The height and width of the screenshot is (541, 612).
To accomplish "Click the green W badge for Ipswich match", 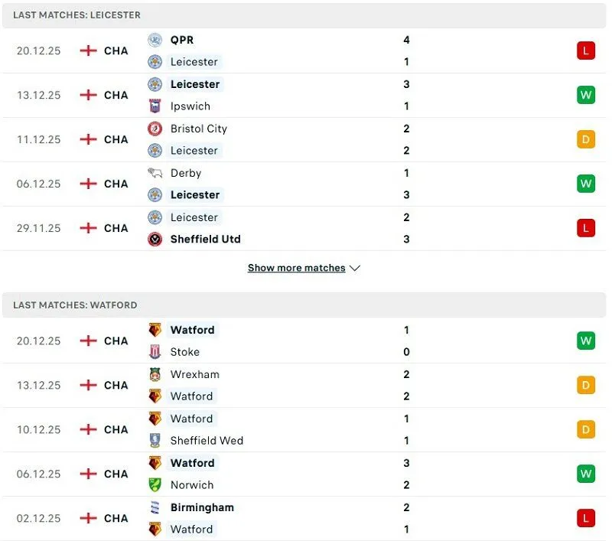I will (x=586, y=96).
